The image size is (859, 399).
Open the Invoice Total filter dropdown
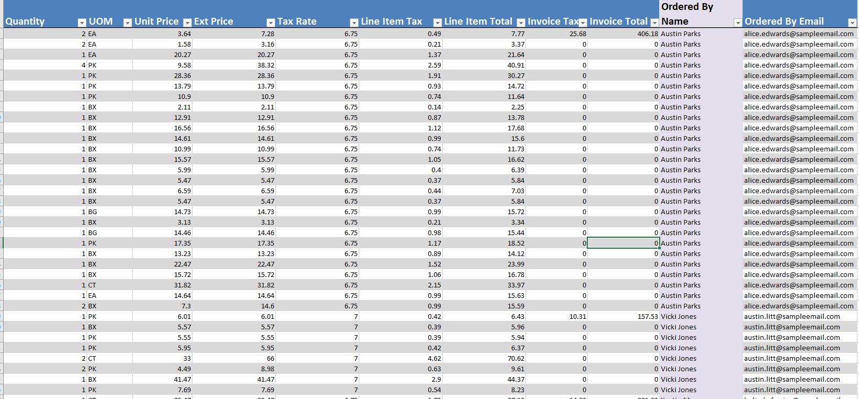654,23
